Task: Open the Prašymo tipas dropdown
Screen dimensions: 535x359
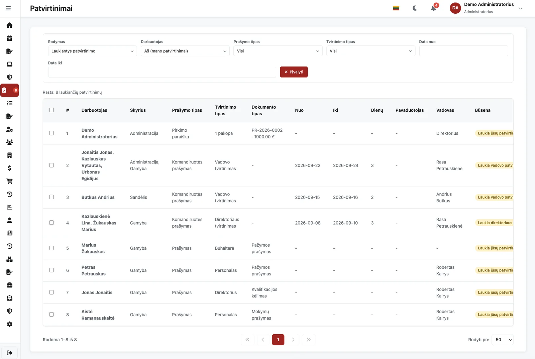Action: [278, 51]
